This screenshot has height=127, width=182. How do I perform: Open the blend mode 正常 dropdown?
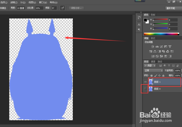coord(153,70)
